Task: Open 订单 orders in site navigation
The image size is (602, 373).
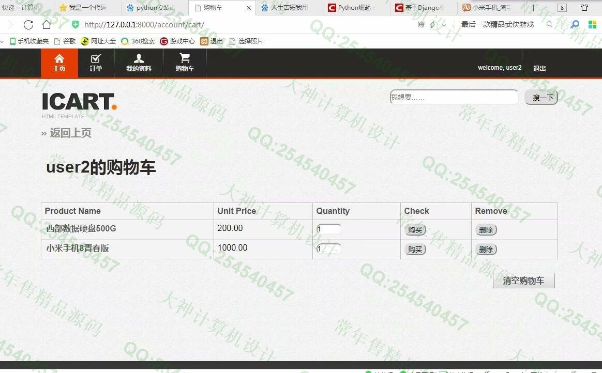Action: [x=96, y=63]
